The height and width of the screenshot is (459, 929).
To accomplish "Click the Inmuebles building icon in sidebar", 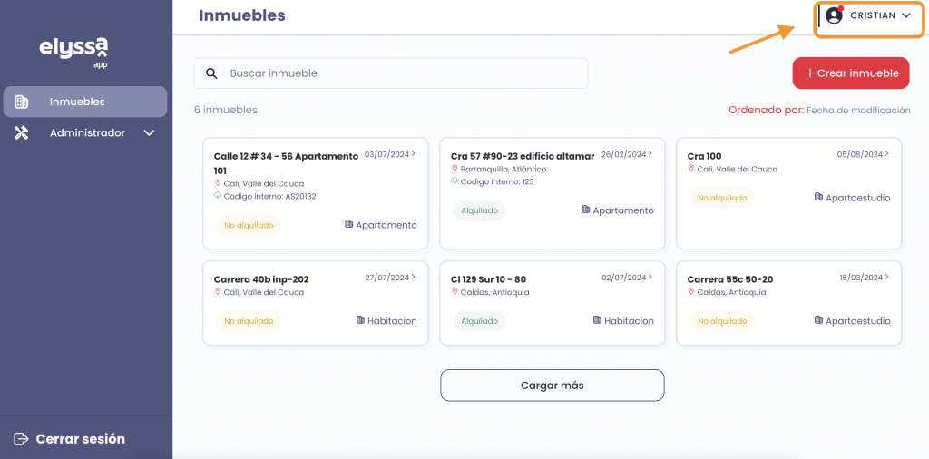I will (22, 102).
